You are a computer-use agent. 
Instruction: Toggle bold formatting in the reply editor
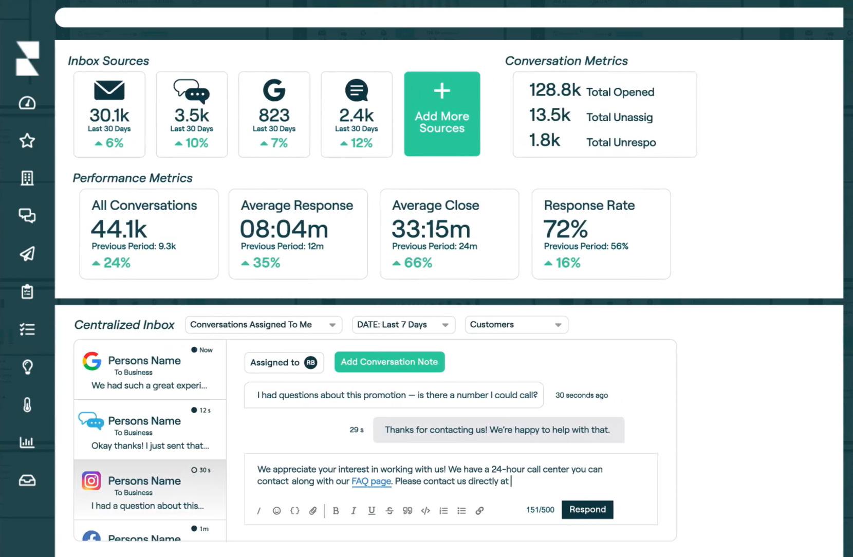pos(336,511)
